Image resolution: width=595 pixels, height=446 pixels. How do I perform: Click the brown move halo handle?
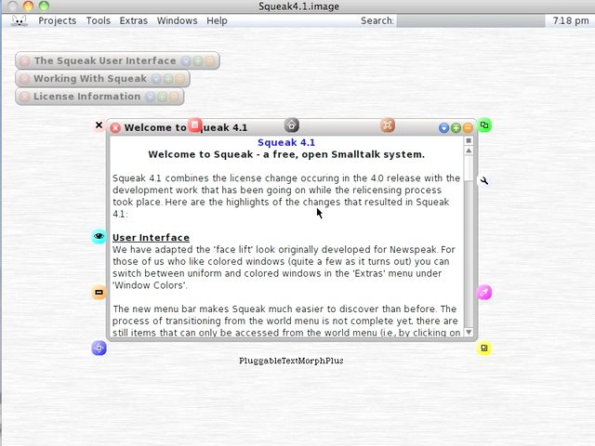[x=388, y=125]
